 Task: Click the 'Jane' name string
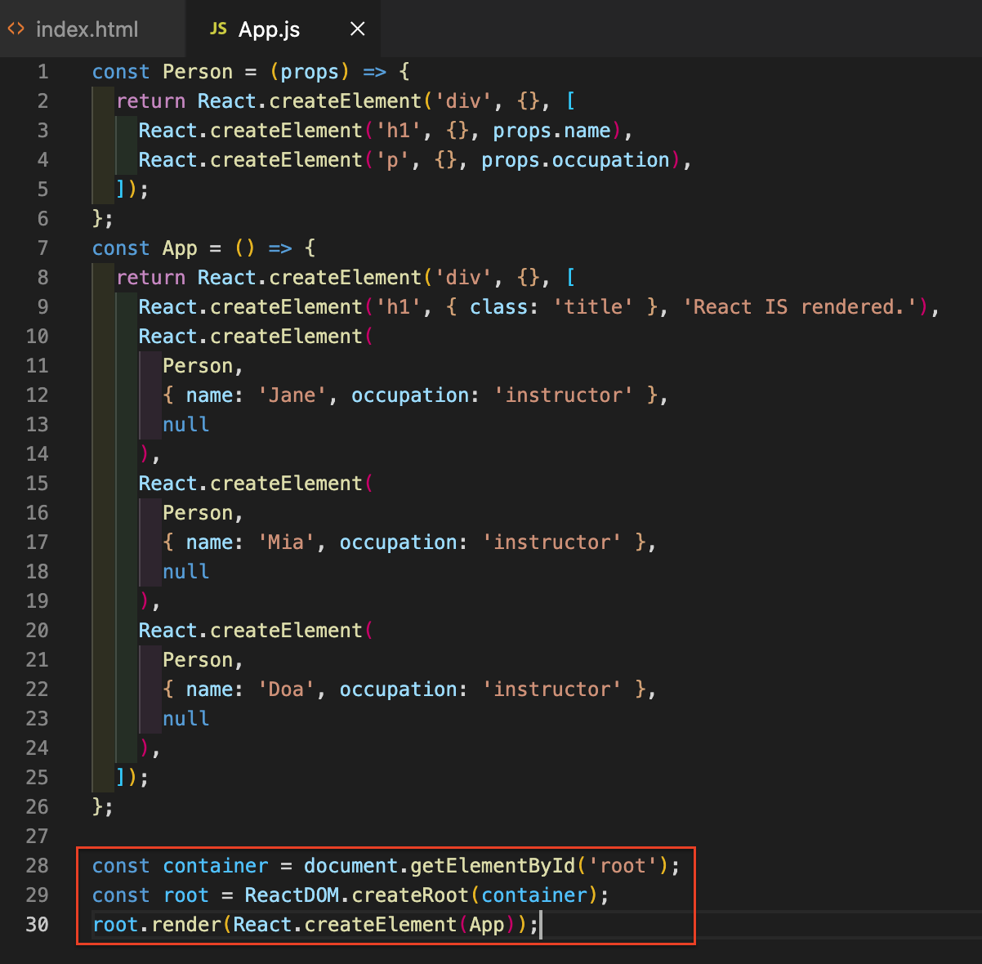point(292,395)
